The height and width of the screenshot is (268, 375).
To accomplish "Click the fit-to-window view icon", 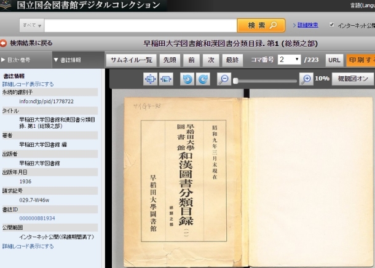I will coord(150,79).
